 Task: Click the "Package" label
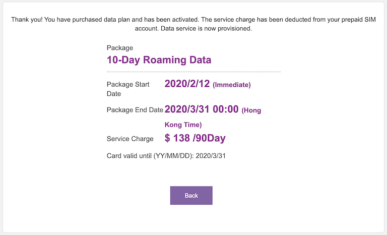(x=120, y=48)
